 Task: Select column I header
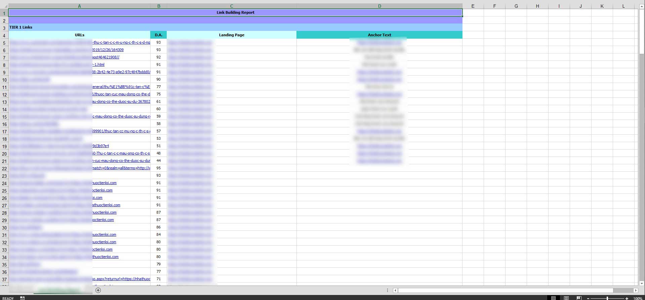pos(559,6)
